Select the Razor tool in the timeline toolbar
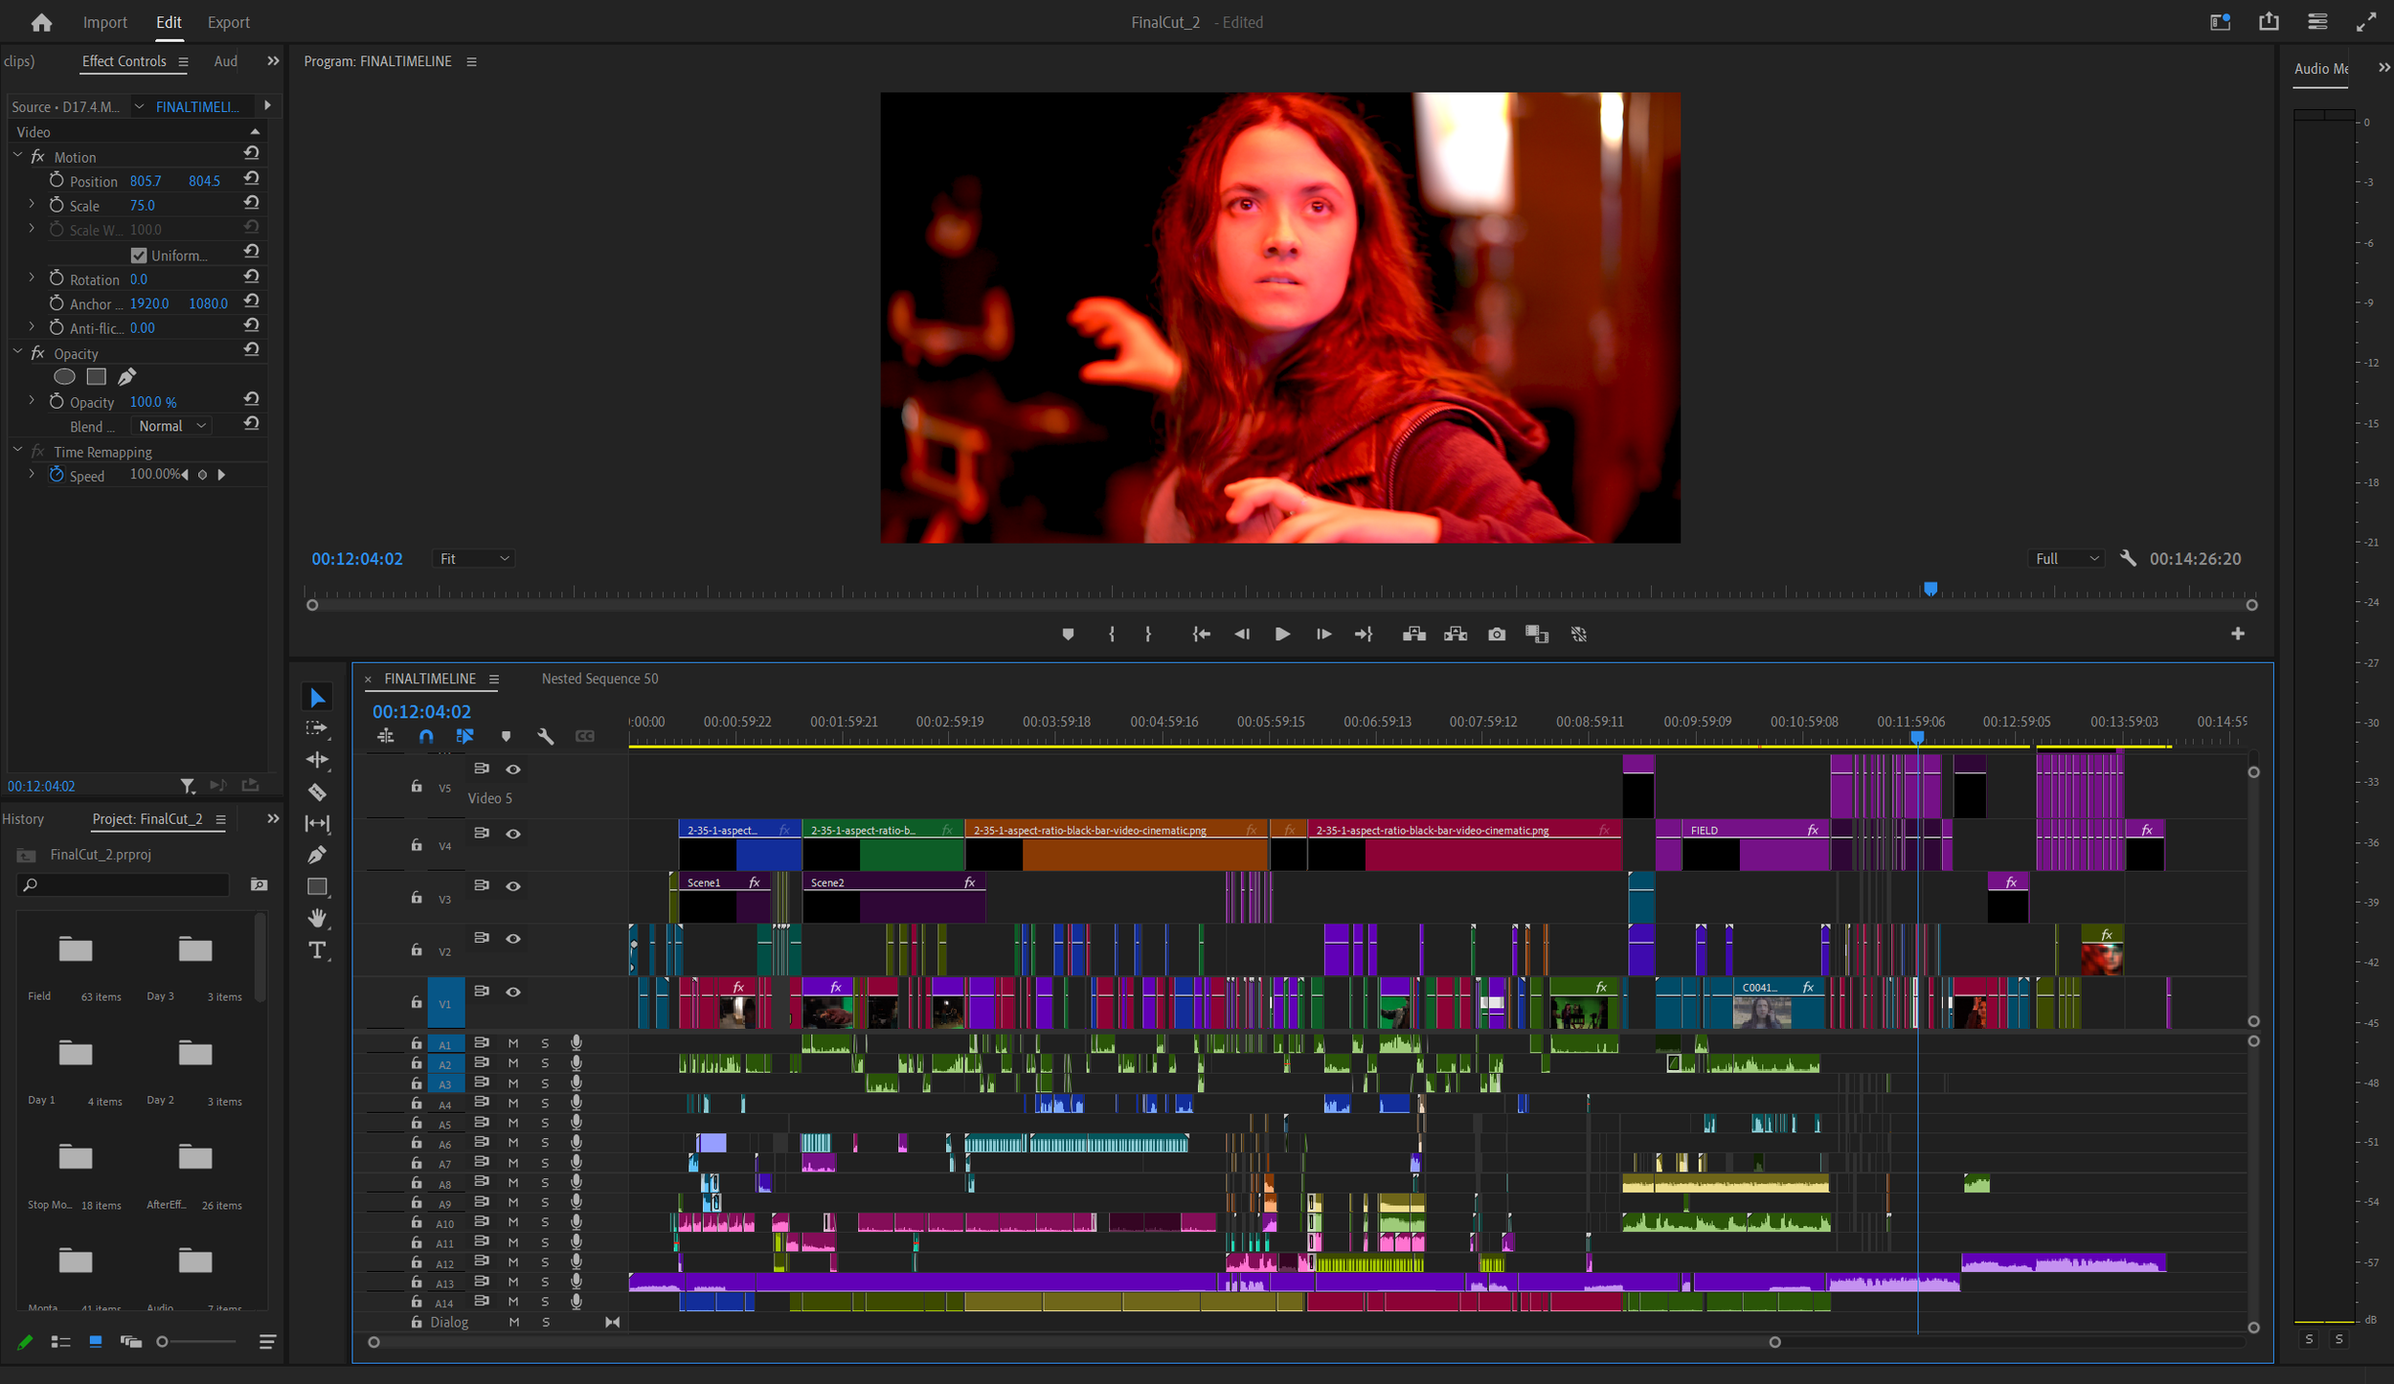 coord(317,792)
